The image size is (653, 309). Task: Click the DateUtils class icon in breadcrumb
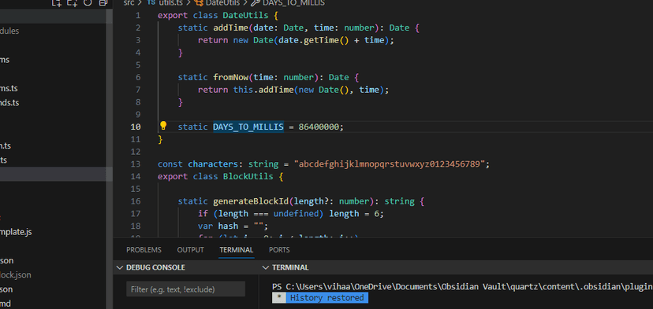click(x=199, y=3)
